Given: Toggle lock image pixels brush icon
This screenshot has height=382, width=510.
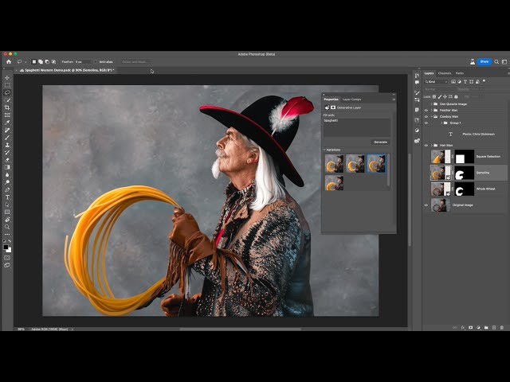Looking at the screenshot, I should pyautogui.click(x=440, y=97).
